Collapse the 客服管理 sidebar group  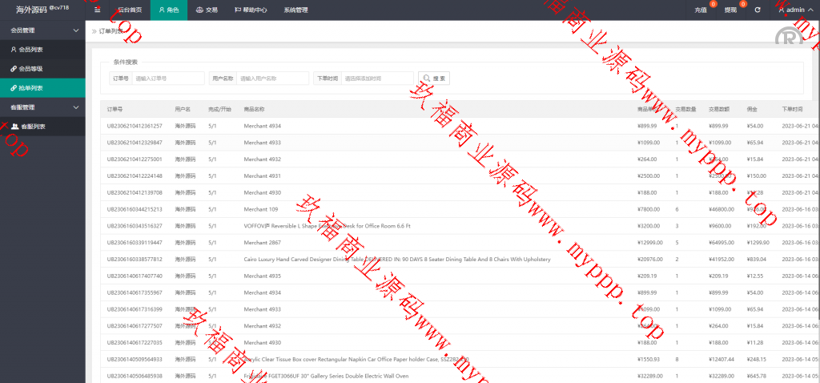click(76, 107)
